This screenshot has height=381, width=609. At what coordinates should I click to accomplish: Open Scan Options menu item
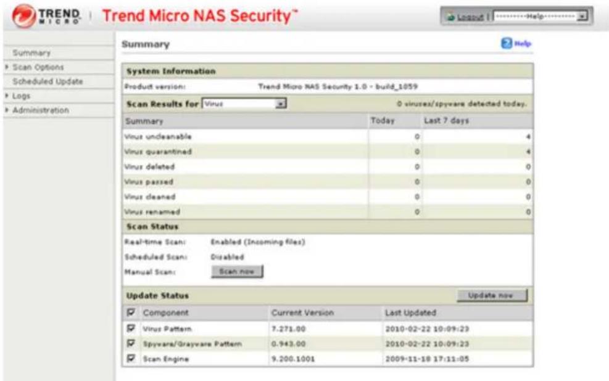click(x=38, y=67)
